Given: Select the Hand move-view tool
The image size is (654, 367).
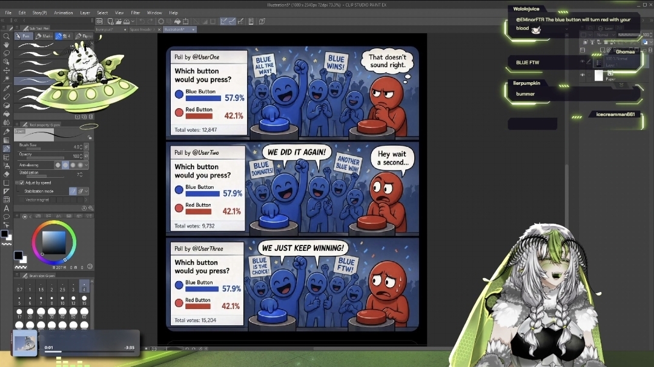Looking at the screenshot, I should pos(6,45).
